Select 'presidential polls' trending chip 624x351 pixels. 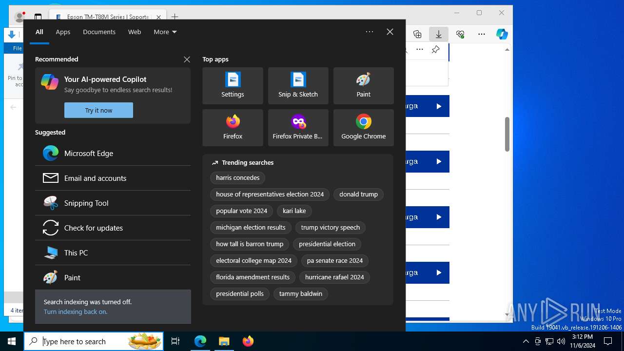[240, 293]
